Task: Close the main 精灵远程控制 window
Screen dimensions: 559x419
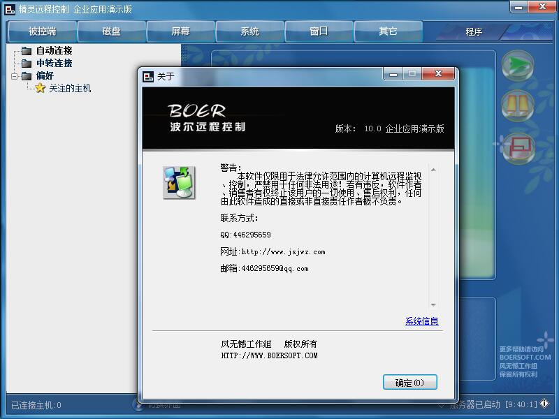Action: pos(542,6)
